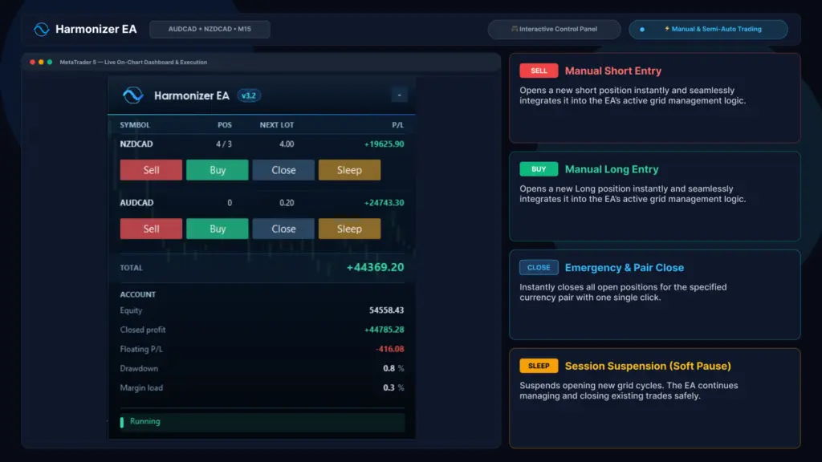Click the P/L column header
822x462 pixels.
click(398, 124)
